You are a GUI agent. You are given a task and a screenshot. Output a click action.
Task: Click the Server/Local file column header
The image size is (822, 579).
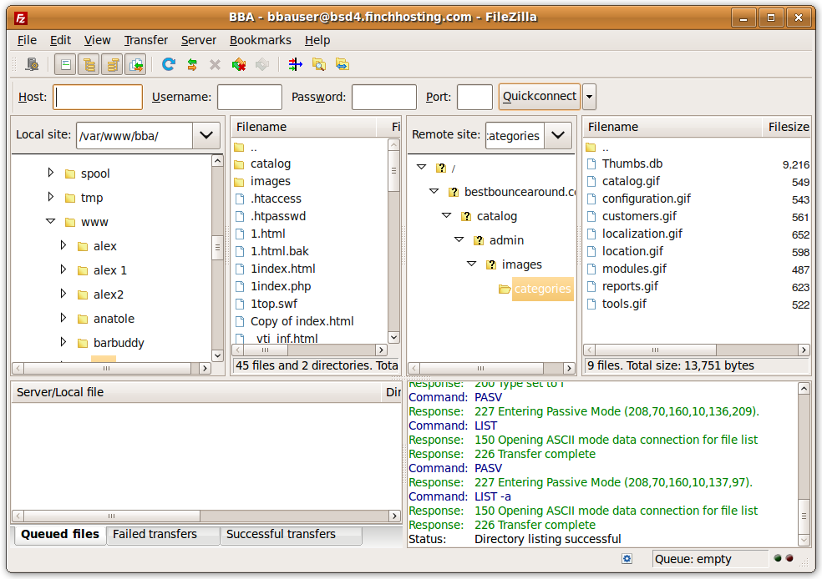198,392
